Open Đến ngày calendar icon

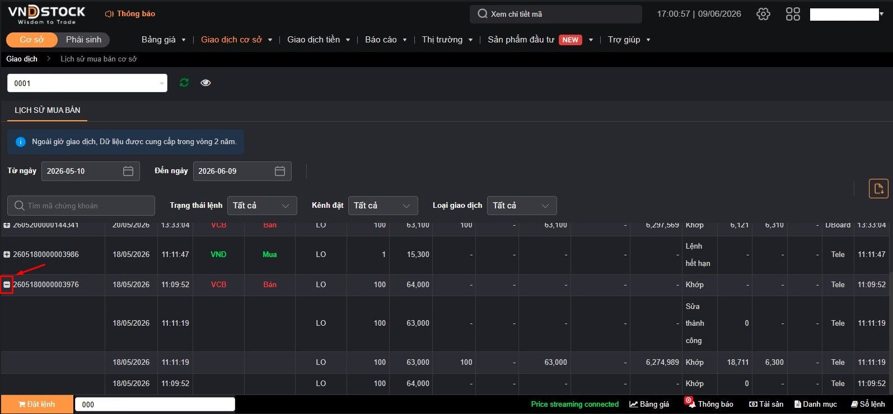point(280,171)
